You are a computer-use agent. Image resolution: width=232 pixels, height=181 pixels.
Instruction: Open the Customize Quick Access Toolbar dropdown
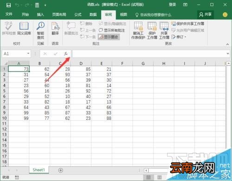pos(45,6)
